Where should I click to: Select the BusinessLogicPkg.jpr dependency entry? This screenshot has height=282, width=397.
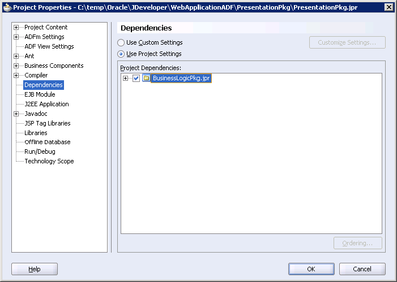point(181,79)
